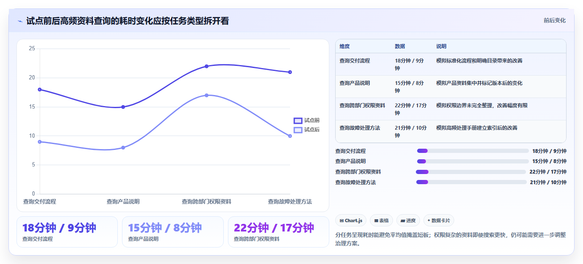The image size is (583, 264).
Task: Click the 前后变化 label in header
Action: (x=554, y=20)
